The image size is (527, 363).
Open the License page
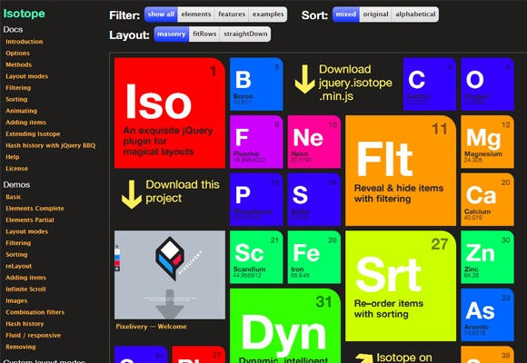(x=16, y=168)
